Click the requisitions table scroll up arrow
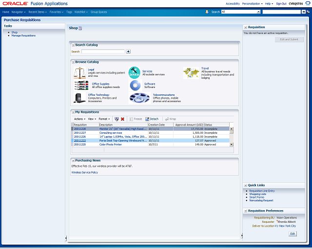The height and width of the screenshot is (249, 312). [x=232, y=129]
